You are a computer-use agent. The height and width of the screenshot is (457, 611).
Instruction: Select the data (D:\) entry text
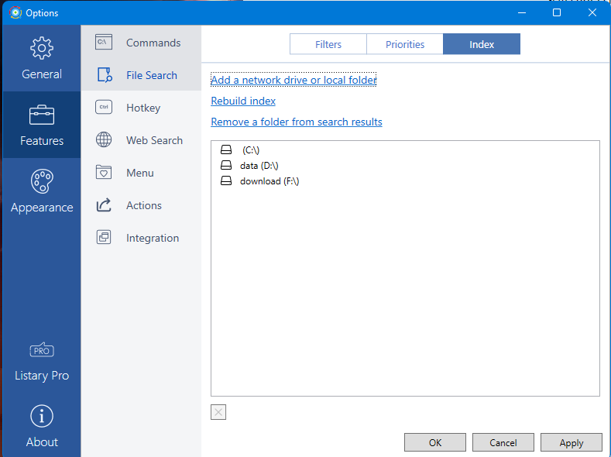259,166
